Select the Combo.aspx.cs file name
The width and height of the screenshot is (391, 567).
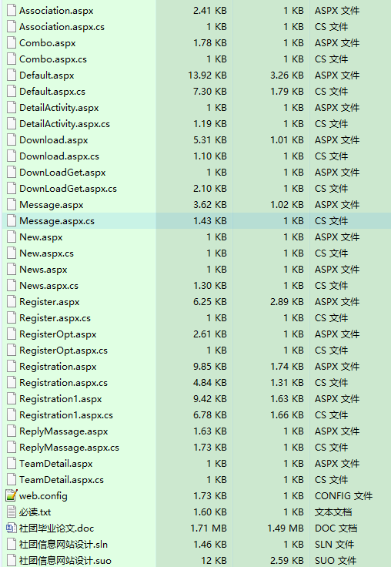pos(53,59)
